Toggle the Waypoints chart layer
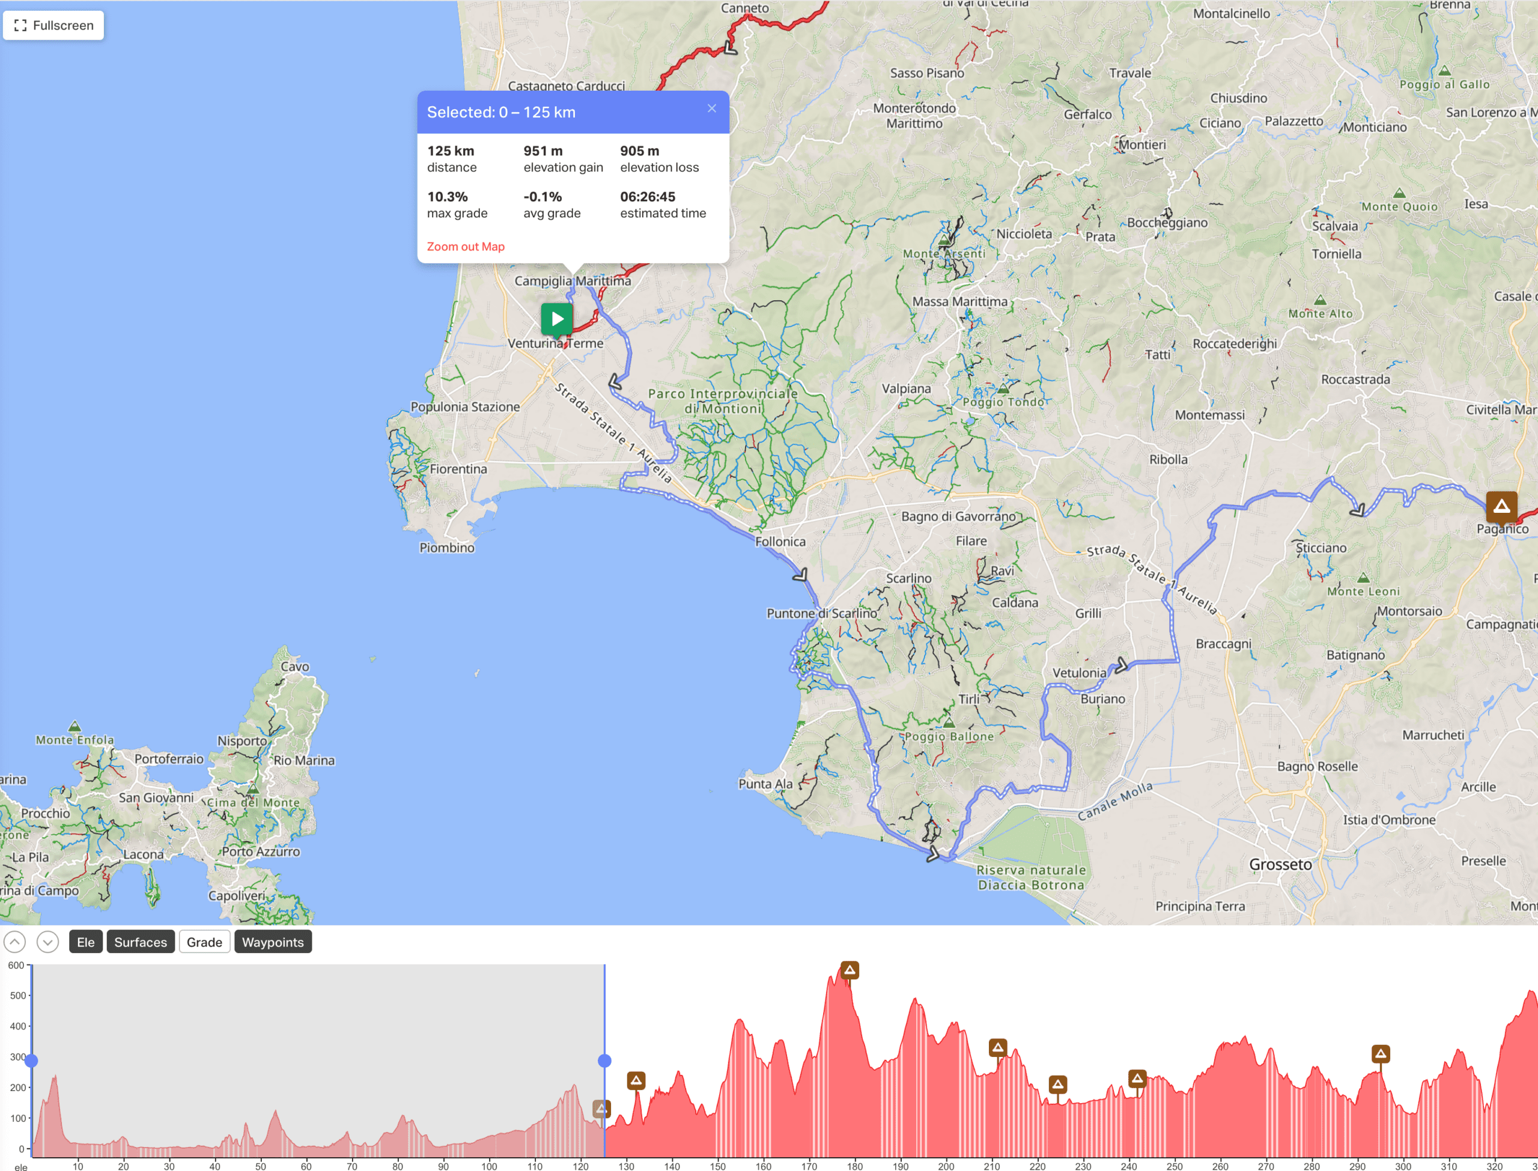Screen dimensions: 1538x1171 pos(273,942)
